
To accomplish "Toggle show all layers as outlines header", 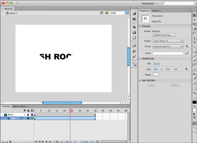I will click(32, 110).
